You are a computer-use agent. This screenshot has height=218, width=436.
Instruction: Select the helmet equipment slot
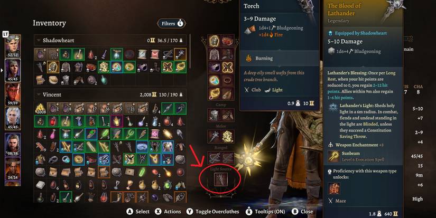pos(214,41)
